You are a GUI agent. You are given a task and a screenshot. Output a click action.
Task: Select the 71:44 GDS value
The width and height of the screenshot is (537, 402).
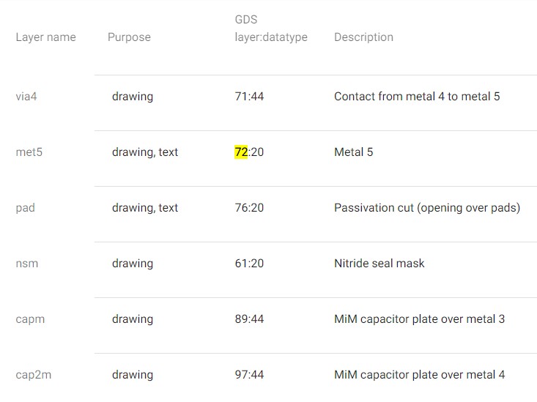tap(249, 97)
